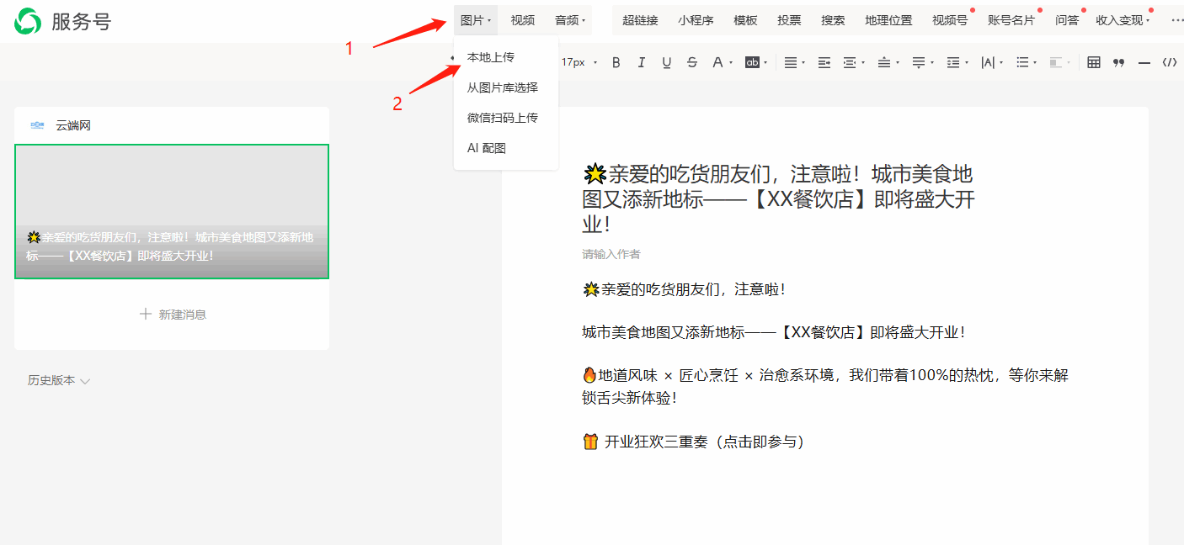Insert a horizontal divider line
The width and height of the screenshot is (1184, 545).
[1144, 62]
